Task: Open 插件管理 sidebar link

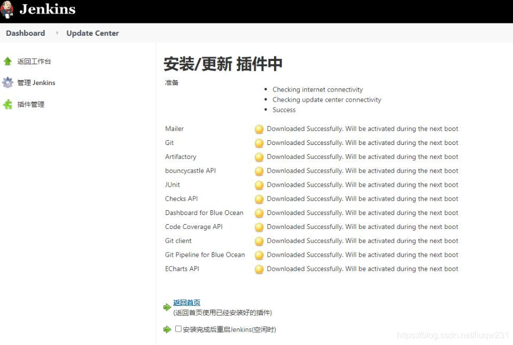Action: tap(31, 104)
